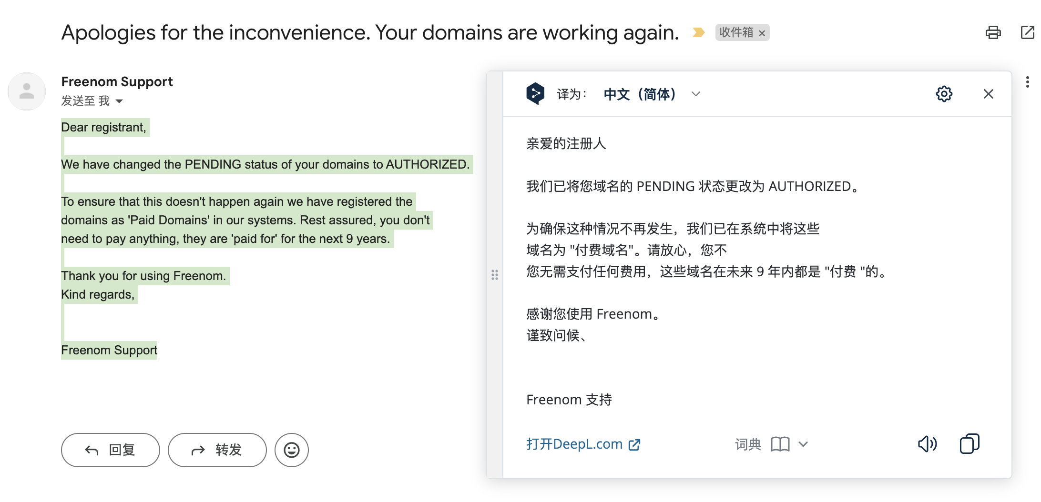Open the 词典 book icon

coord(780,444)
